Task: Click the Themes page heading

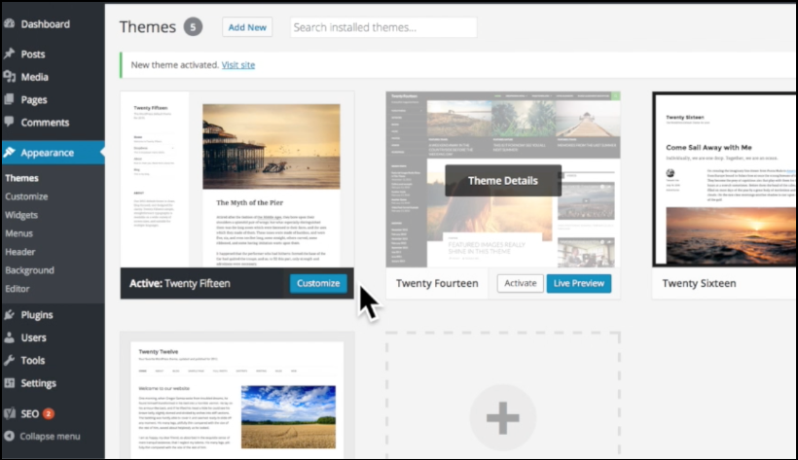Action: pyautogui.click(x=148, y=27)
